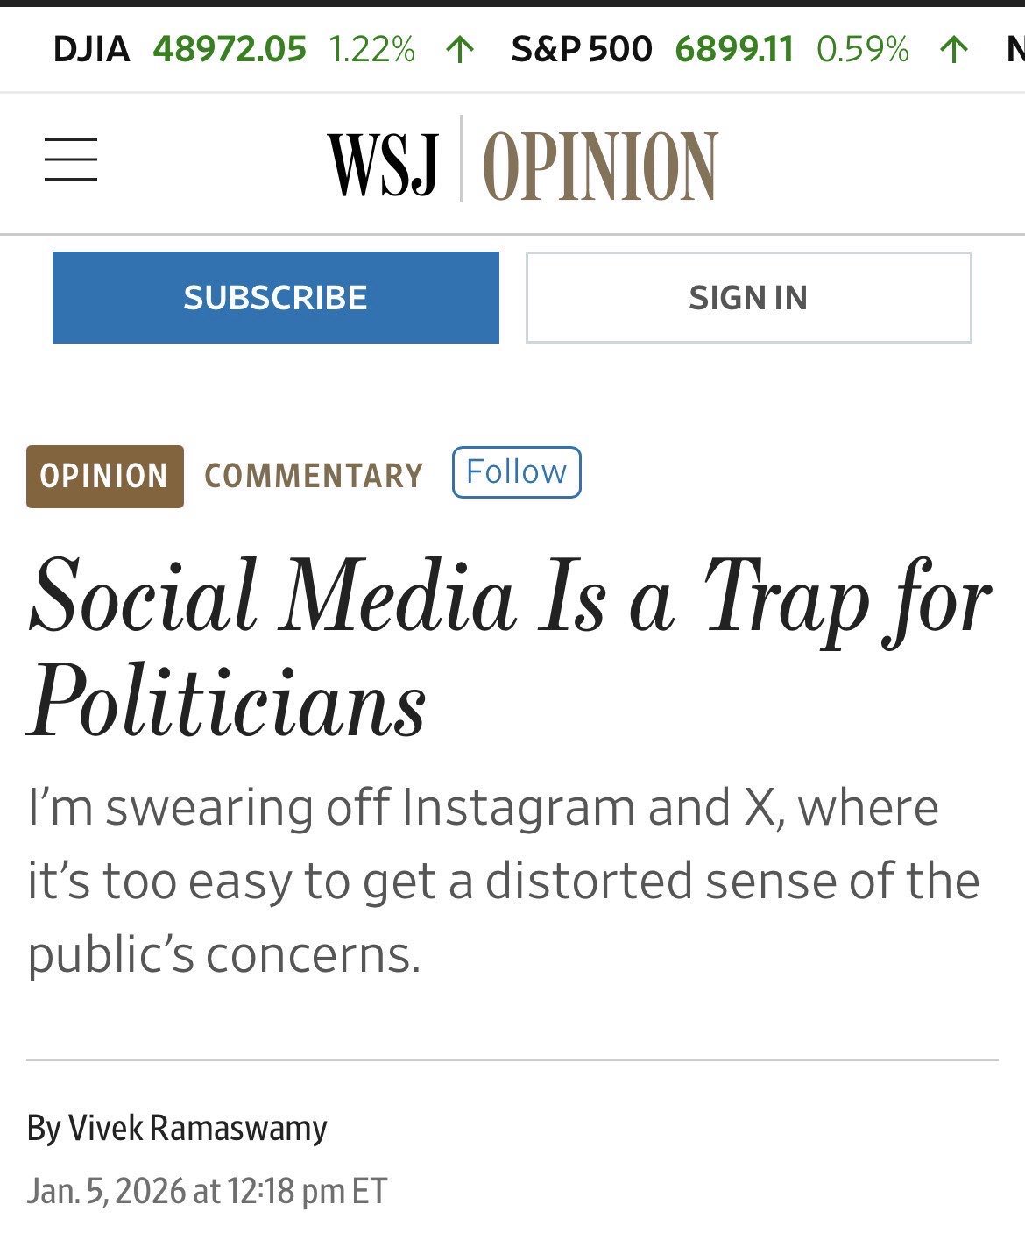This screenshot has width=1025, height=1233.
Task: Click the DJIA value 48972.05
Action: pyautogui.click(x=230, y=49)
